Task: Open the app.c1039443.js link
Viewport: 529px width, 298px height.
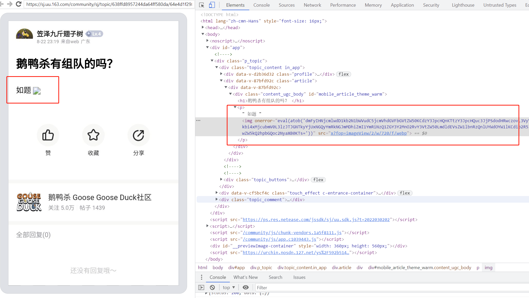Action: click(x=279, y=239)
